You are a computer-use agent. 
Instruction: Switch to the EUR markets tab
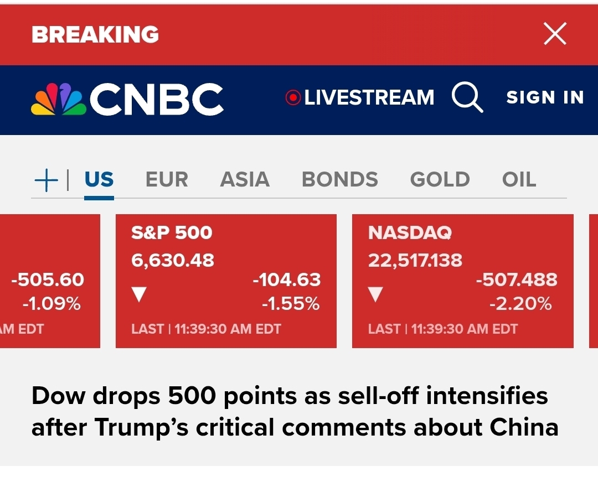click(167, 180)
